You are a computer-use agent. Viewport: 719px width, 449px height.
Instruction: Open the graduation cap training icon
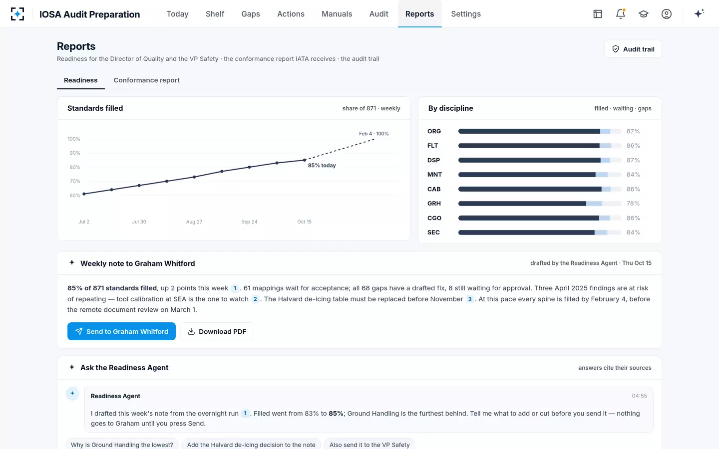coord(644,14)
